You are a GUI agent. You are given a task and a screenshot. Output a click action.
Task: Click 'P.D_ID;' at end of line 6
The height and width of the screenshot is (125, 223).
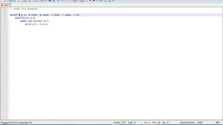point(44,24)
